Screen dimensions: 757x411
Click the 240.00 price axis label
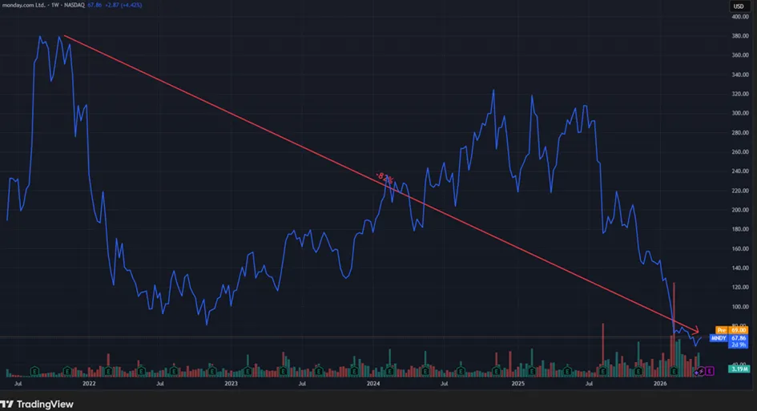click(740, 171)
